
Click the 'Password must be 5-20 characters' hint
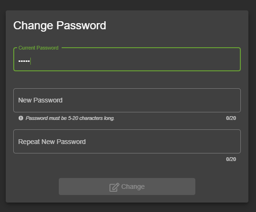point(70,118)
